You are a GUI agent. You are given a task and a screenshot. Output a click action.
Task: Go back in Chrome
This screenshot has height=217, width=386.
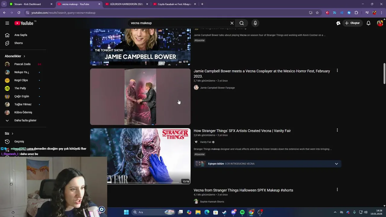tap(4, 13)
